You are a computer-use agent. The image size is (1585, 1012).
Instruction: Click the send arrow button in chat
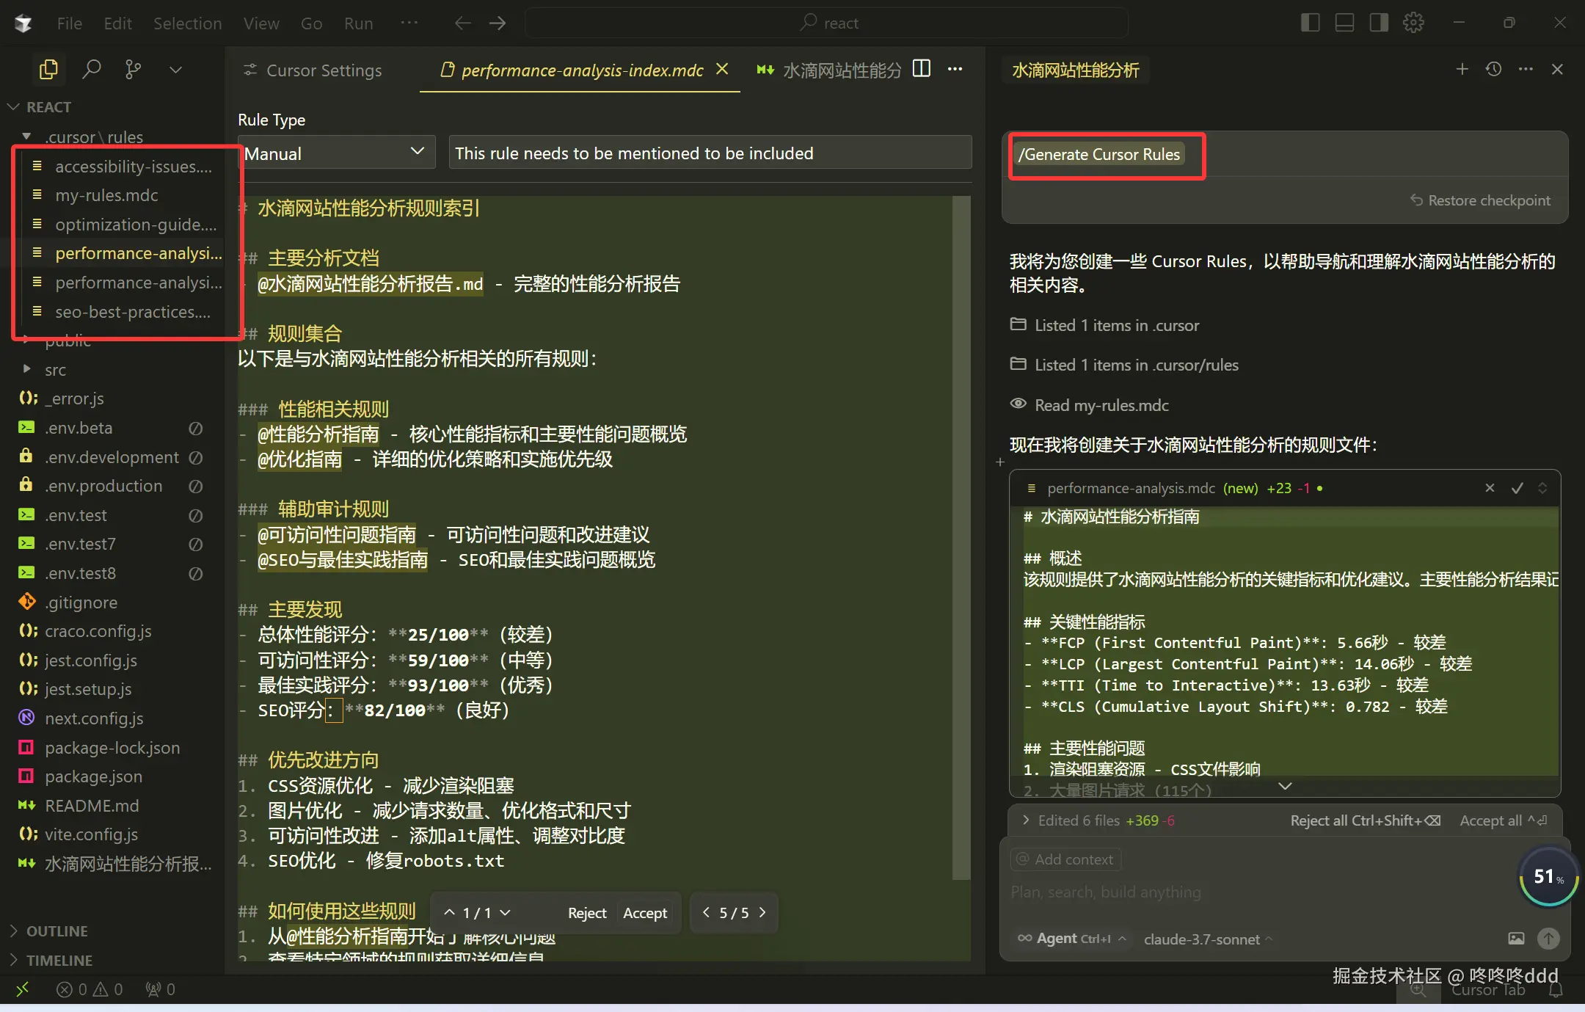[x=1548, y=939]
